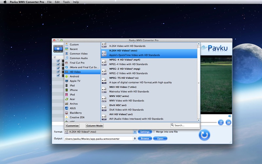Open the Format dropdown arrows
Viewport: 262px width, 164px height.
pos(135,132)
